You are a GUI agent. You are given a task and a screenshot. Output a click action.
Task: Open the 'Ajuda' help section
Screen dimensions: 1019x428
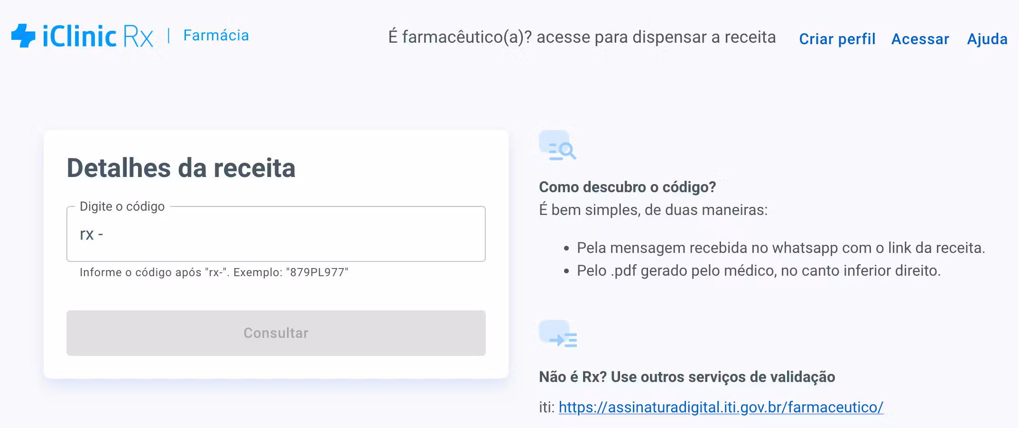tap(987, 39)
